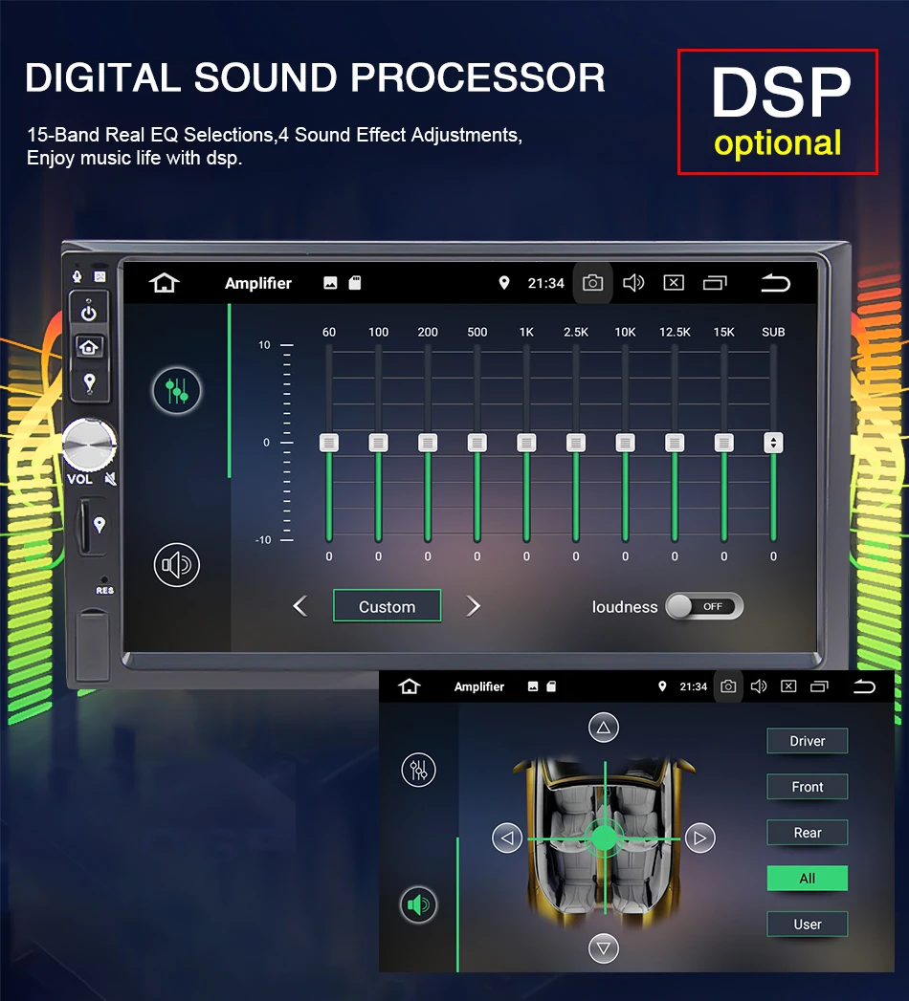This screenshot has width=909, height=1001.
Task: Select the Front sound position
Action: (808, 787)
